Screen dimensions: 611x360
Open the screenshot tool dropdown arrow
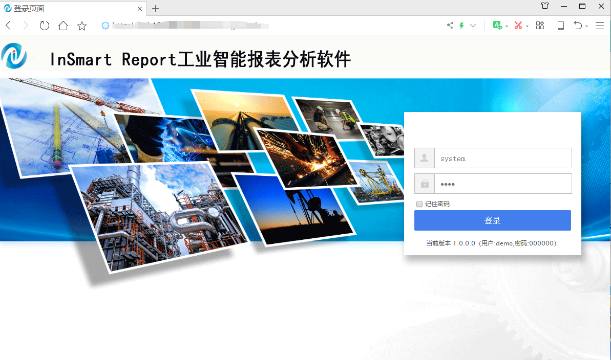pos(527,27)
